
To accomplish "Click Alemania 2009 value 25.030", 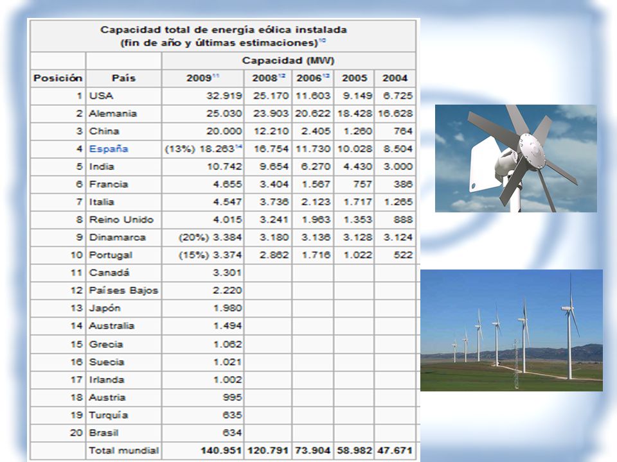I will point(224,114).
